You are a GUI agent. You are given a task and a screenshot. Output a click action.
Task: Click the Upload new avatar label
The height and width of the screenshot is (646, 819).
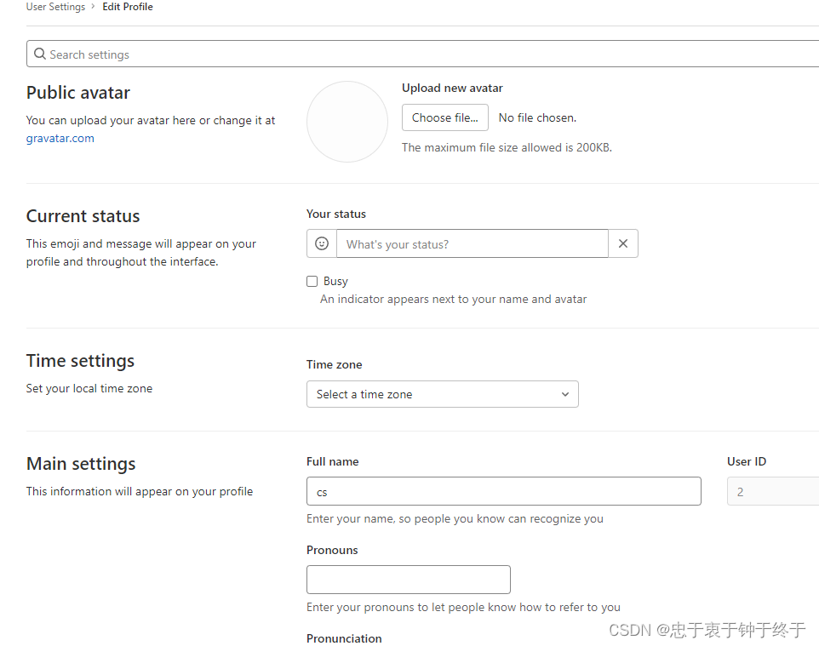coord(452,89)
